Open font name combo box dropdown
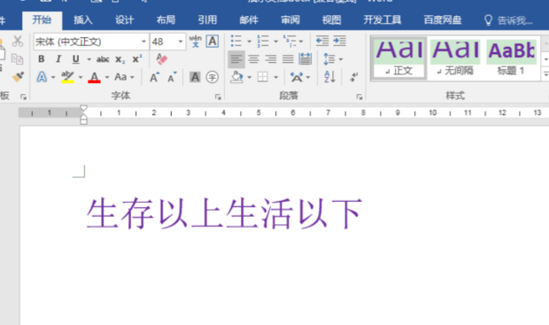The image size is (549, 325). click(143, 42)
